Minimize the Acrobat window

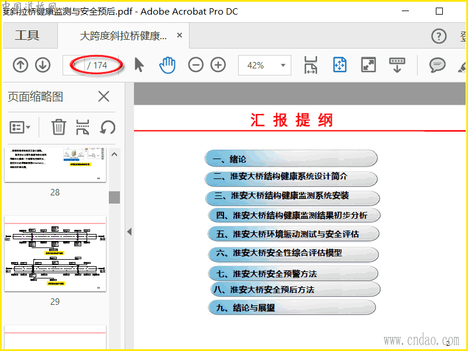click(405, 11)
